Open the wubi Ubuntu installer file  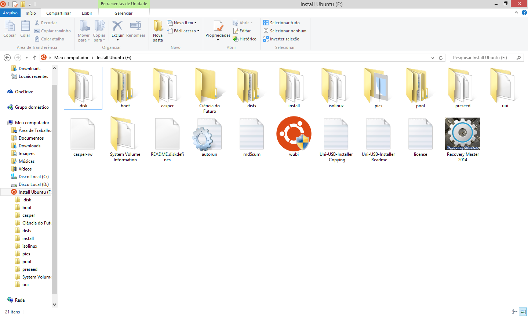294,134
